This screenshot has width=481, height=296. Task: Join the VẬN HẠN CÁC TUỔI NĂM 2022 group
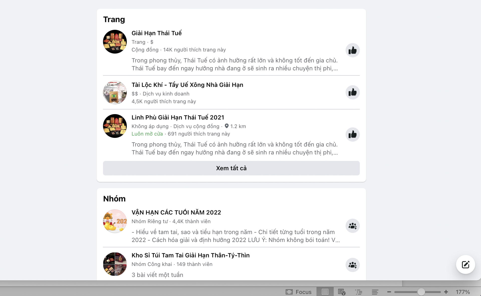point(352,226)
